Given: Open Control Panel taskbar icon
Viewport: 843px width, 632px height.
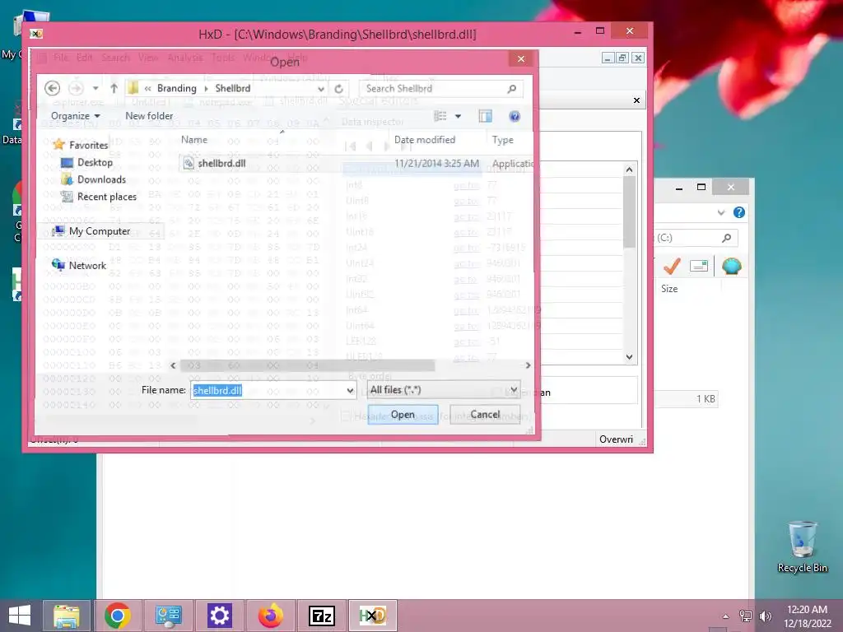Looking at the screenshot, I should pos(169,616).
